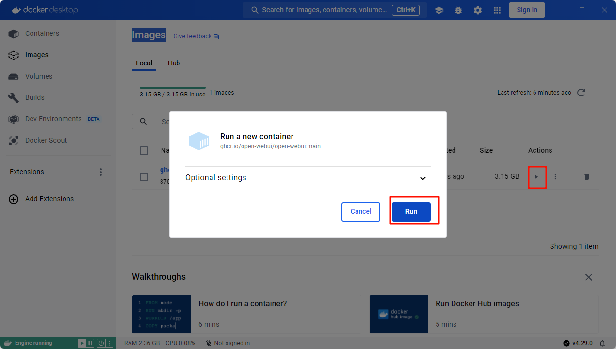Close the Walkthroughs section
The height and width of the screenshot is (349, 616).
(x=589, y=277)
